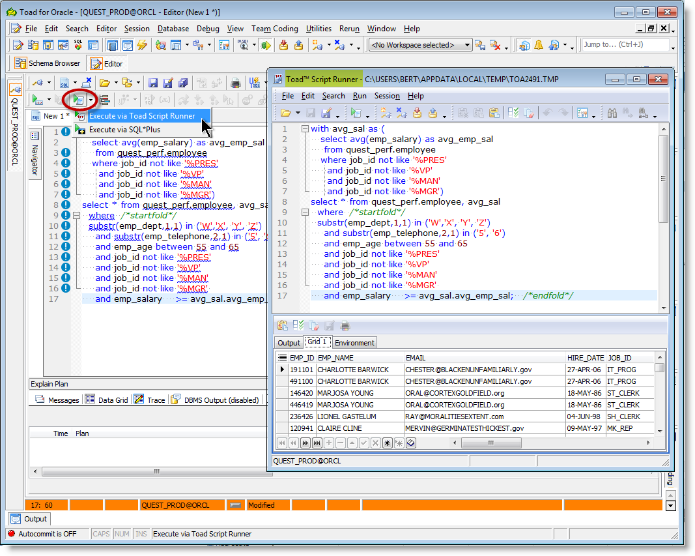The width and height of the screenshot is (695, 556).
Task: Open the Schema Browser window tab
Action: (48, 63)
